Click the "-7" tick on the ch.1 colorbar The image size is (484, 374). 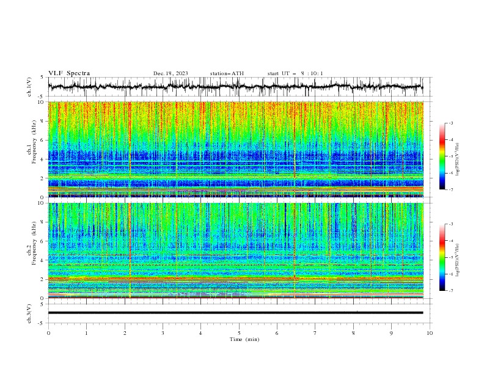(x=451, y=189)
